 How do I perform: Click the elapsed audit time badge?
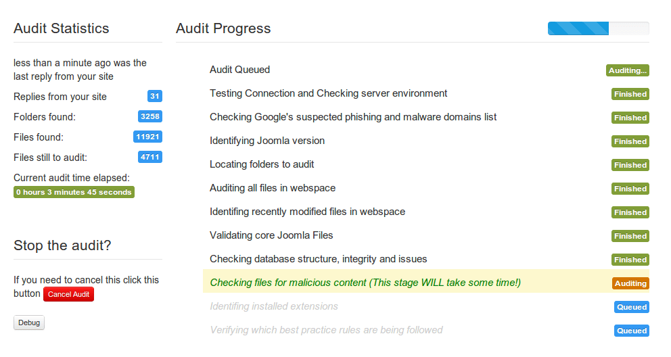point(74,192)
